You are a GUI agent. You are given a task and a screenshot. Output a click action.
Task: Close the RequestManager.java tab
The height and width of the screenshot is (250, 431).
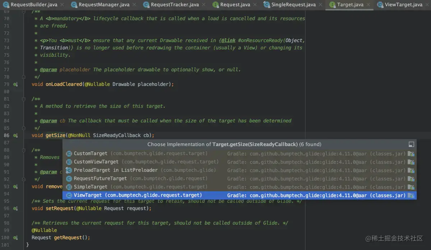point(134,5)
